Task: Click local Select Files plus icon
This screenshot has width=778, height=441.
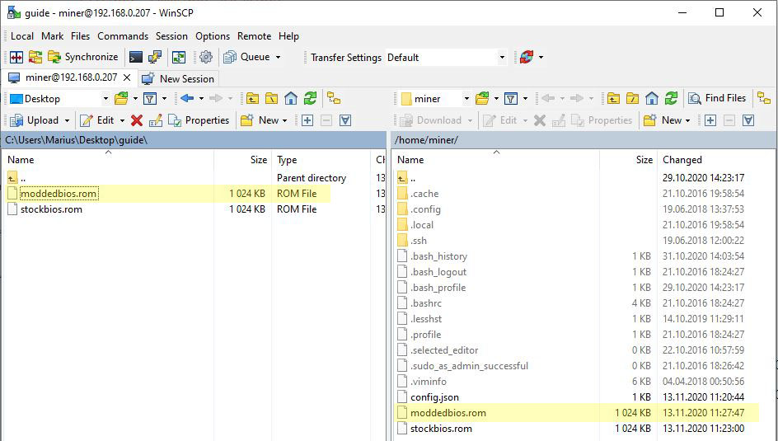Action: coord(307,120)
